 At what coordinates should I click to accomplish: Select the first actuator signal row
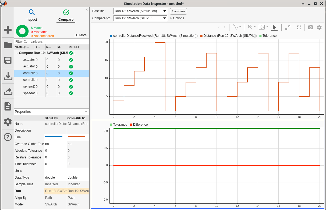(52, 60)
